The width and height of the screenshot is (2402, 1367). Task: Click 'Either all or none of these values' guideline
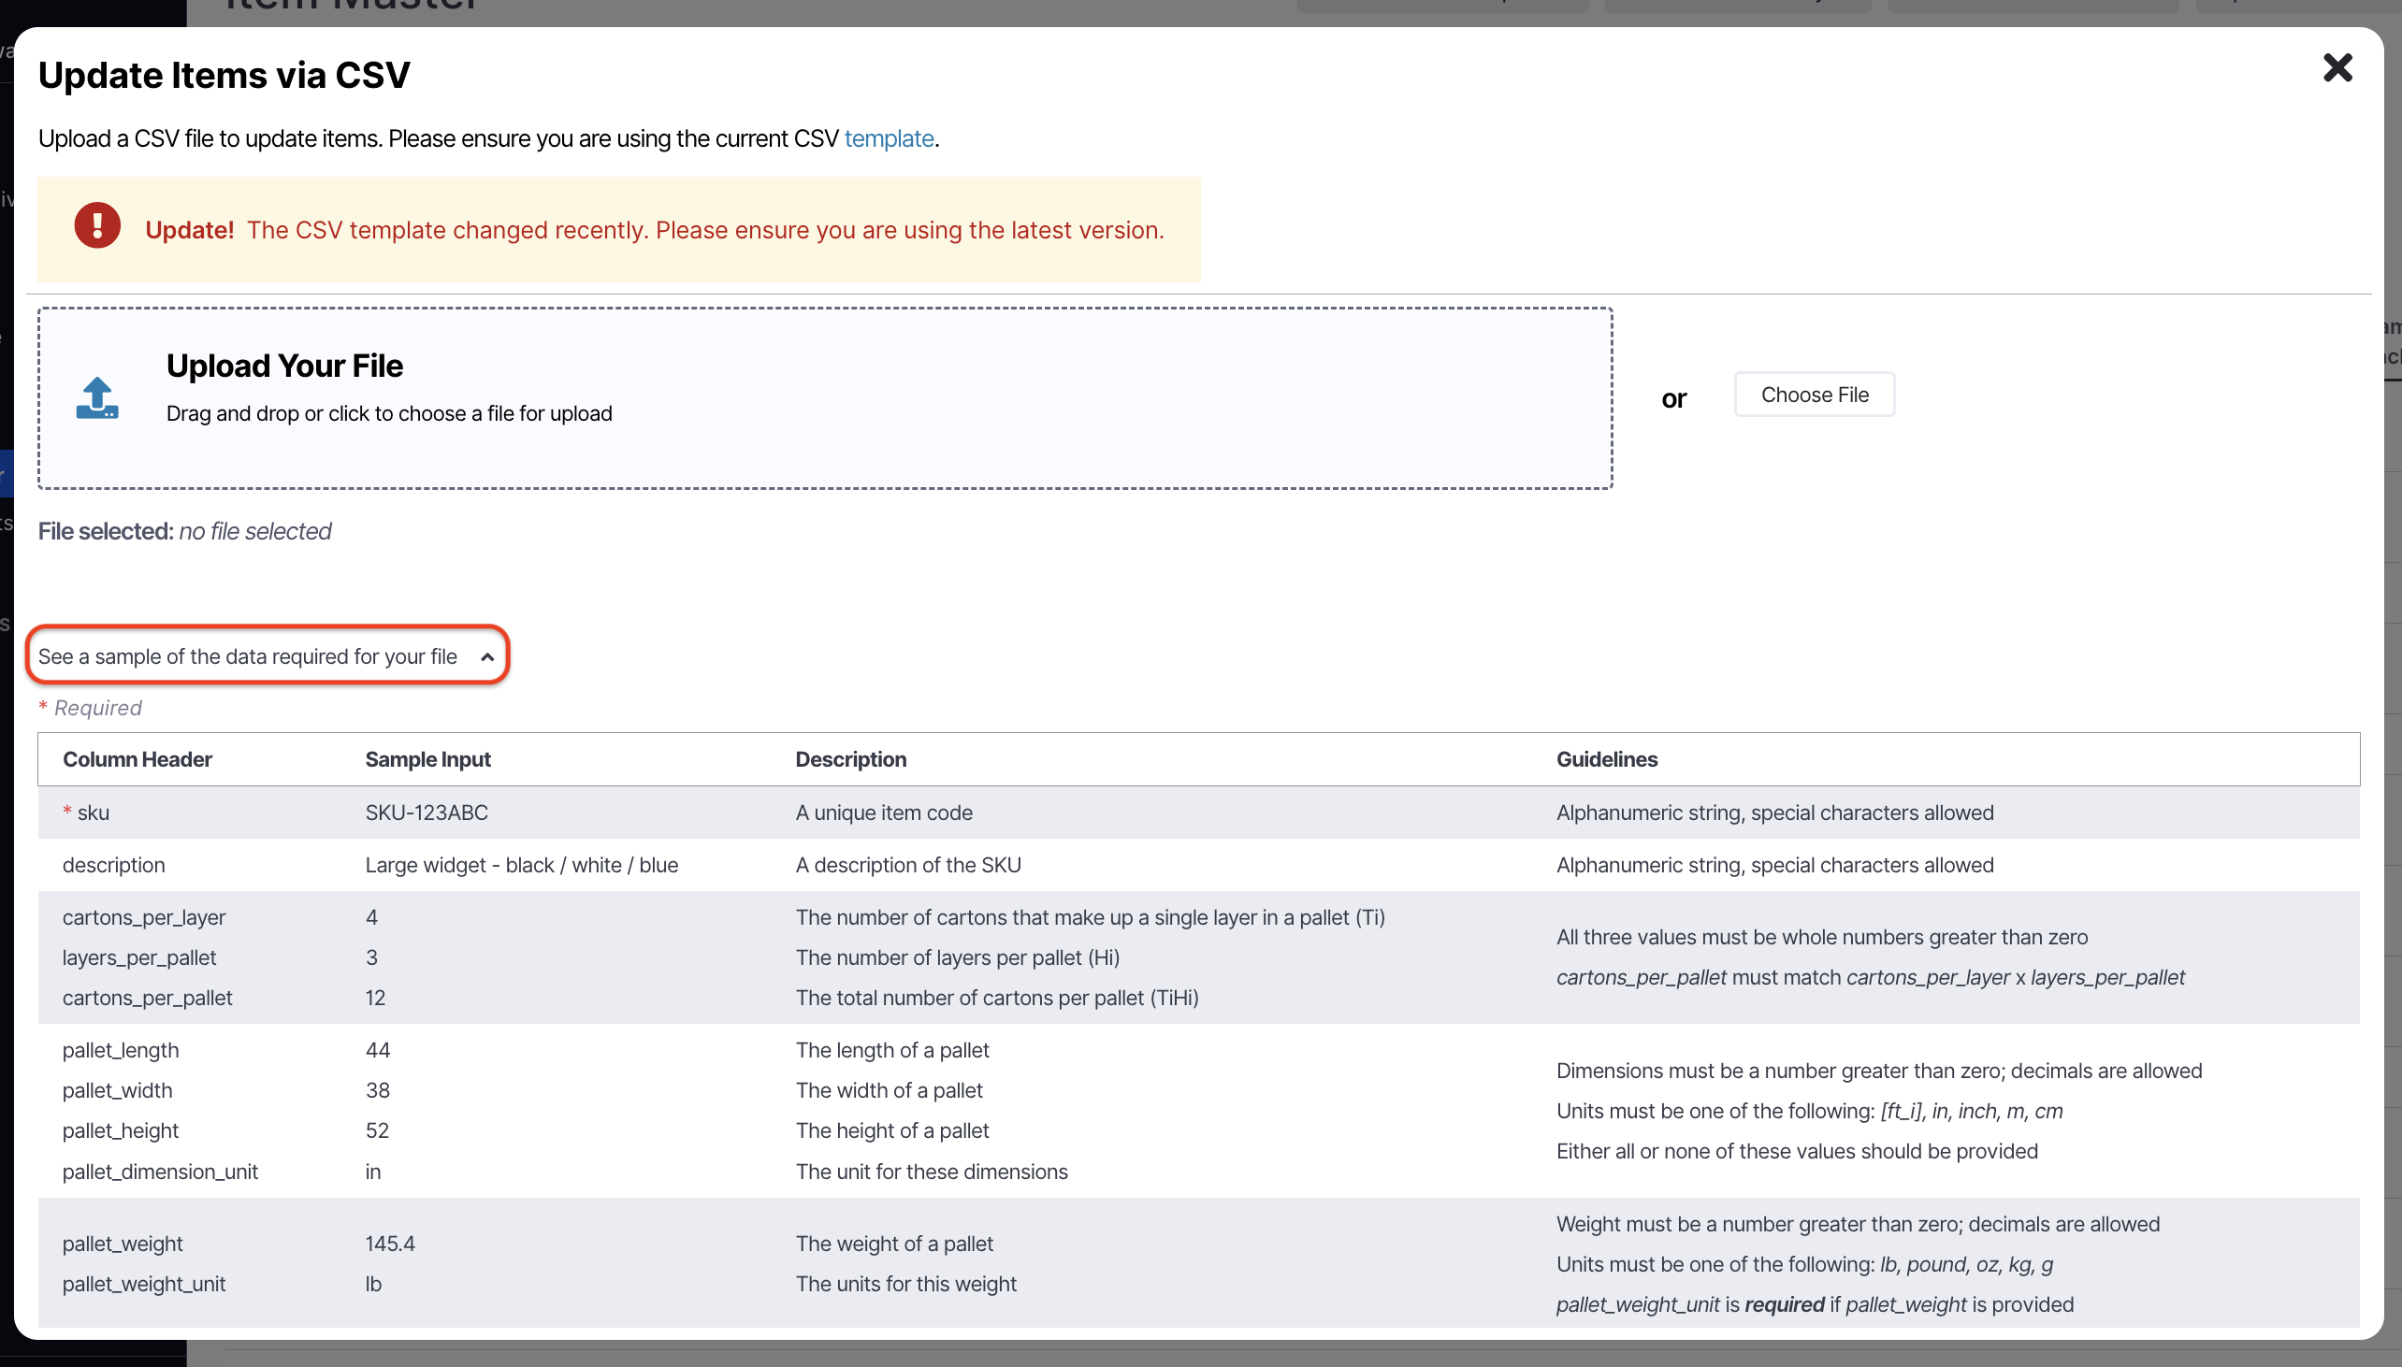1796,1153
